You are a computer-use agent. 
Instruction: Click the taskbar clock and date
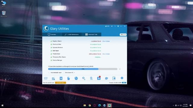(x=185, y=105)
